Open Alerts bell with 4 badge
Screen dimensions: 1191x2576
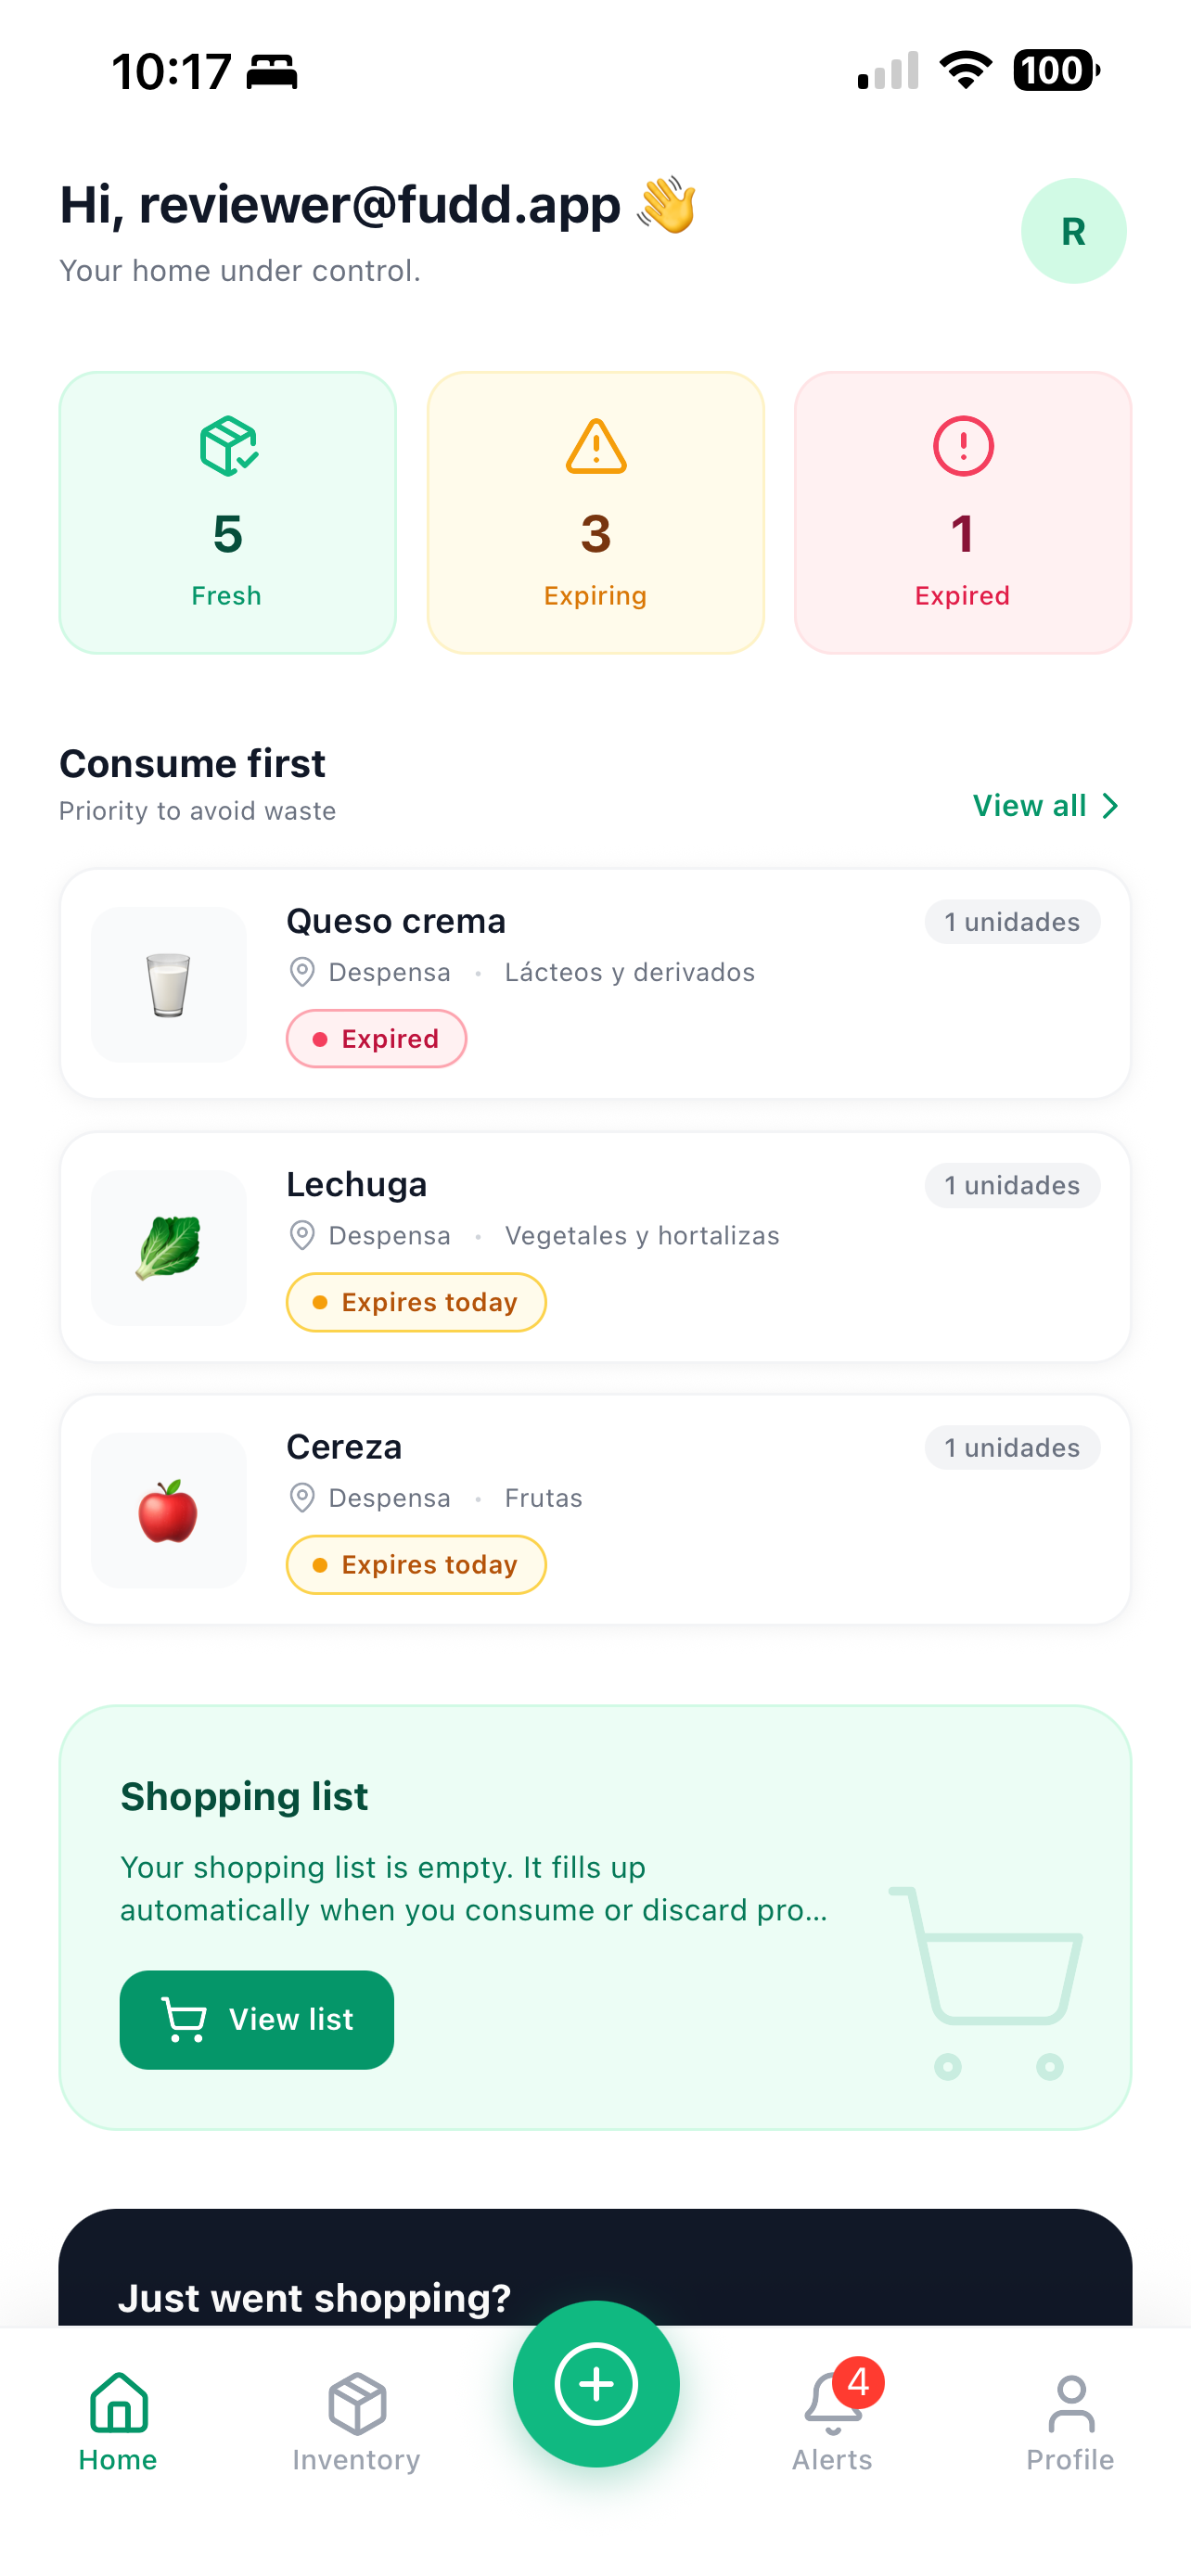tap(833, 2415)
